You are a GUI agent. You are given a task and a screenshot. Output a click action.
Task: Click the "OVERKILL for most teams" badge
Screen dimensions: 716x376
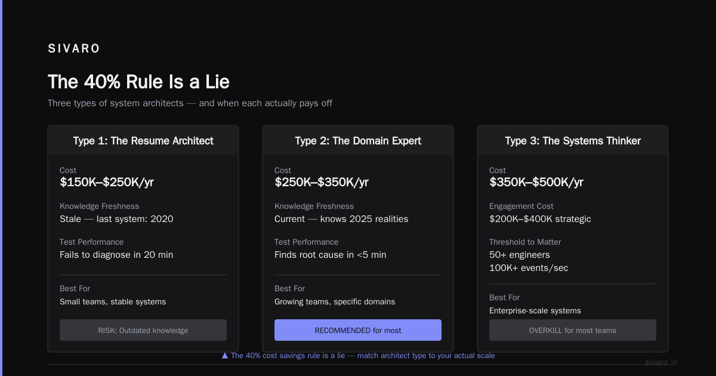pos(573,330)
